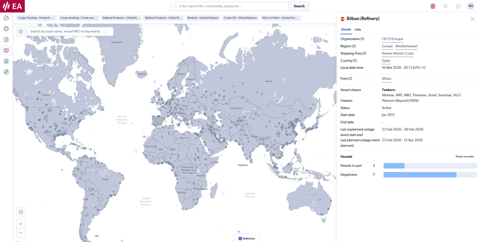Viewport: 478px width, 242px height.
Task: Click the View vessels link
Action: click(x=464, y=156)
